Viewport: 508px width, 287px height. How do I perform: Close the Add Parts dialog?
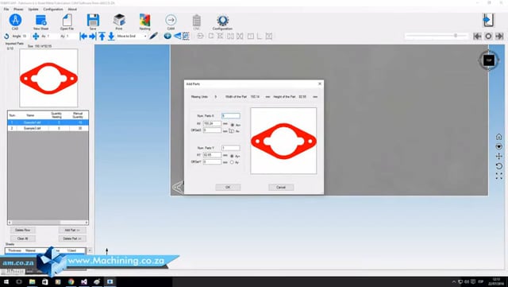click(x=320, y=83)
